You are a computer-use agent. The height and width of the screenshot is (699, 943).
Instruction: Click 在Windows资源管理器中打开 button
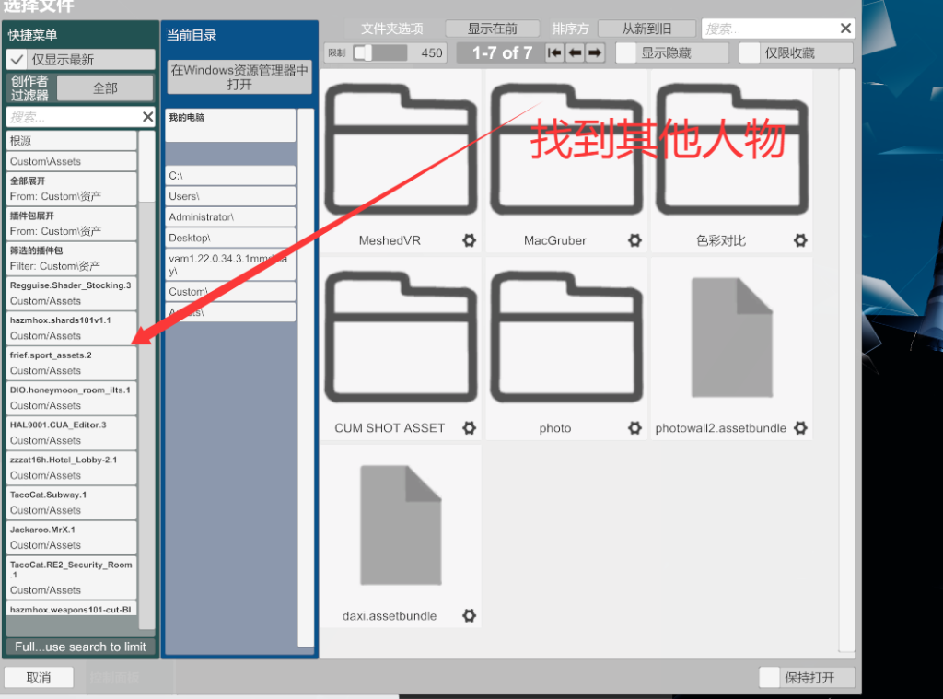pyautogui.click(x=239, y=77)
